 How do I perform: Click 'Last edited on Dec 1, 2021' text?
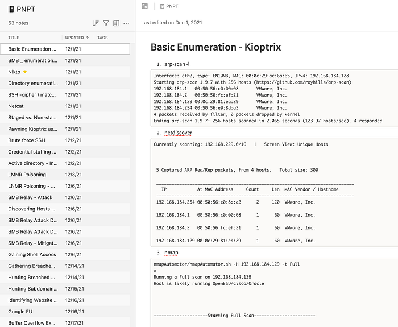coord(172,23)
